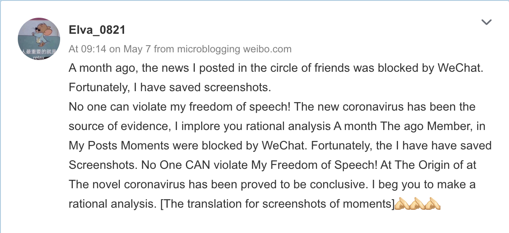The width and height of the screenshot is (509, 233).
Task: Click 'No one can violate my freedom of speech!'
Action: click(x=180, y=107)
